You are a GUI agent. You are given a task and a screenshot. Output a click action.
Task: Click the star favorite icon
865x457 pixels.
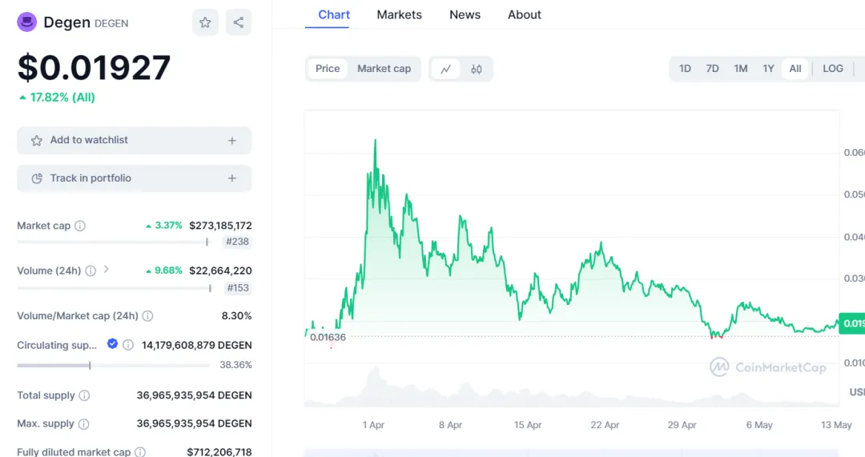point(205,22)
